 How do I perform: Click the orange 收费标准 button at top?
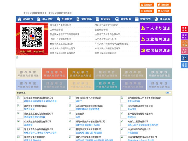click(x=147, y=11)
